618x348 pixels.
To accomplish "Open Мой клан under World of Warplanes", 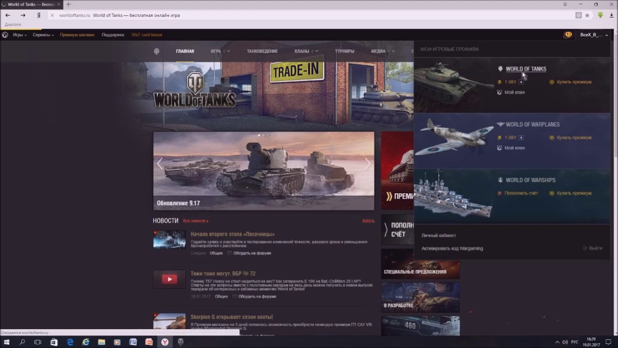I will (x=514, y=148).
